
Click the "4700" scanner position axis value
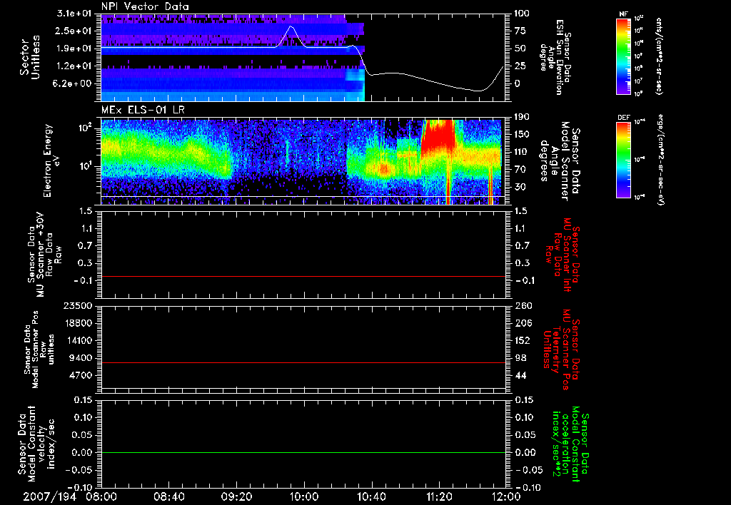coord(81,375)
